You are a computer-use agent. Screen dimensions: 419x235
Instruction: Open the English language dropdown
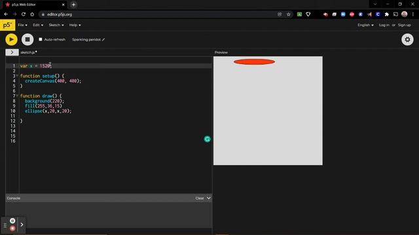pos(365,25)
